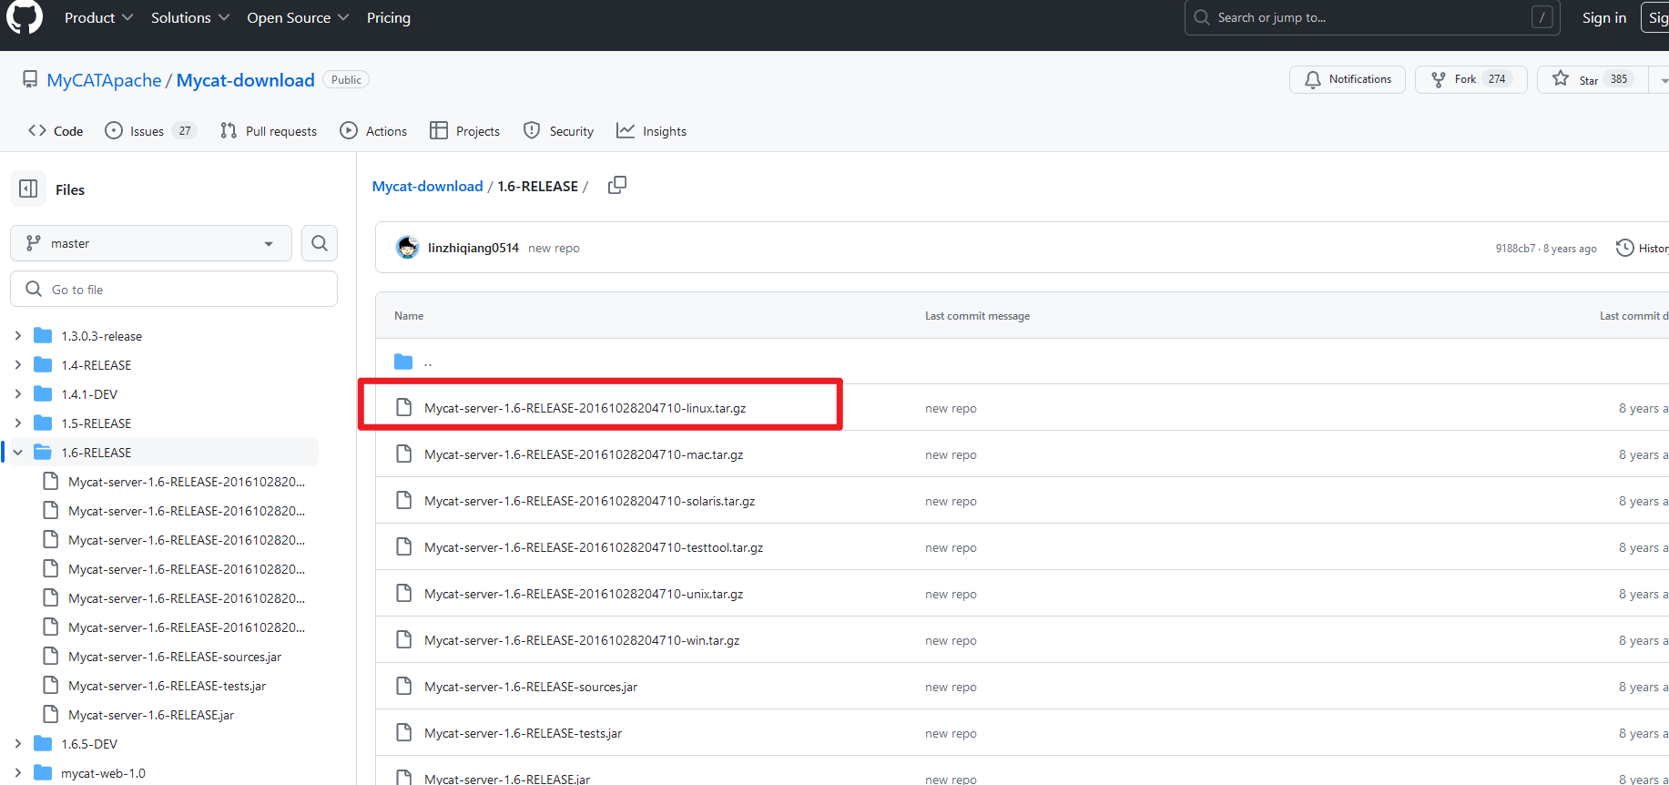
Task: Open linzhiqiang0514 user profile link
Action: click(x=473, y=248)
